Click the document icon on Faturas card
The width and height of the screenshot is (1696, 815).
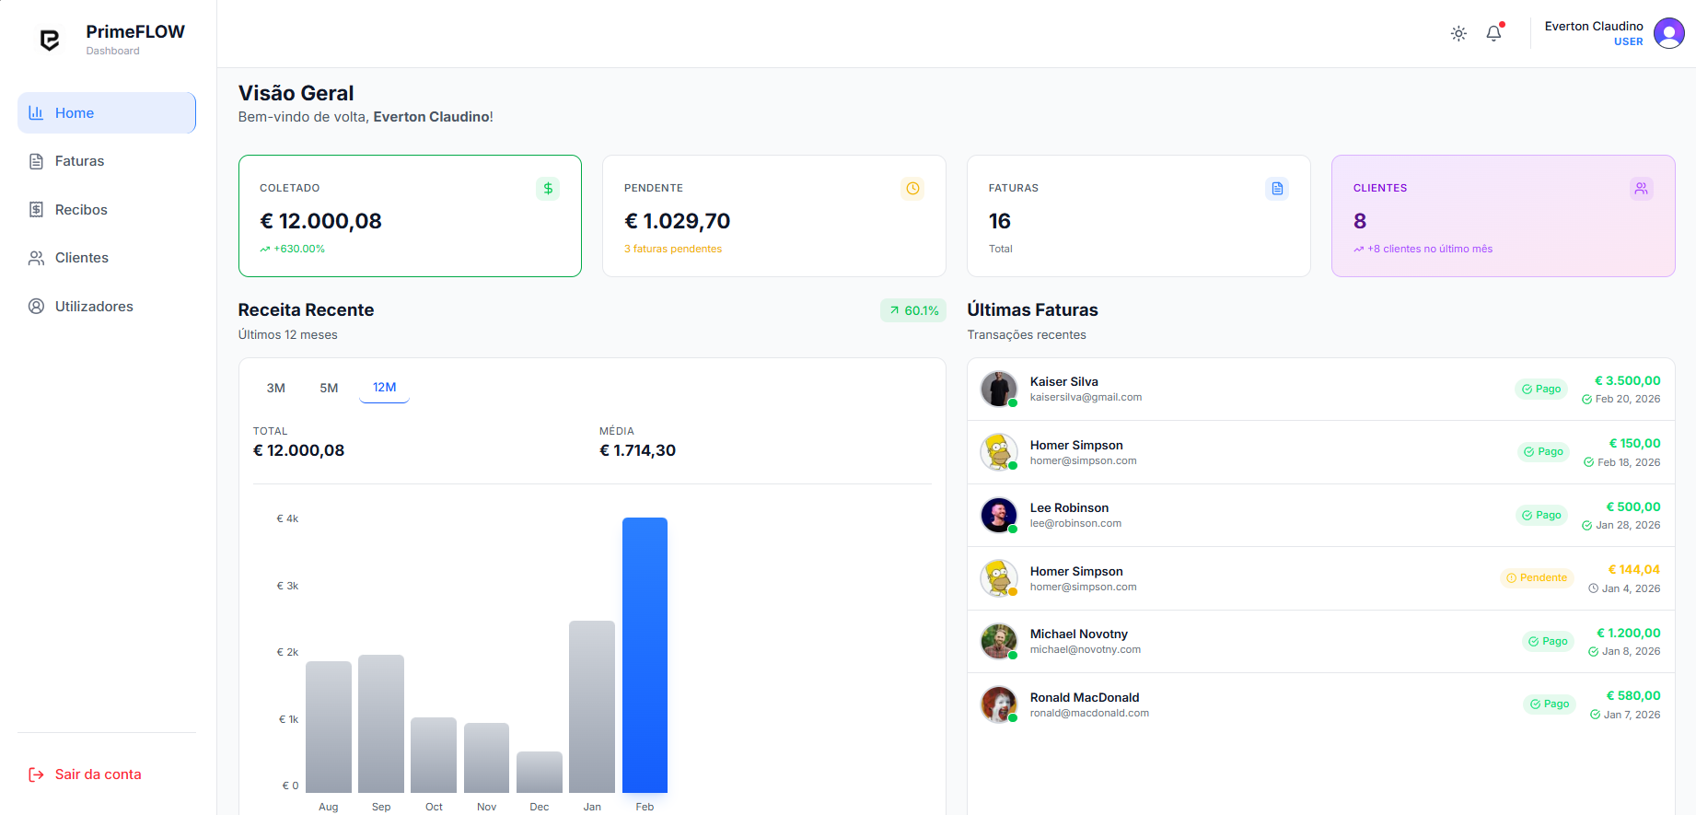pos(1277,189)
